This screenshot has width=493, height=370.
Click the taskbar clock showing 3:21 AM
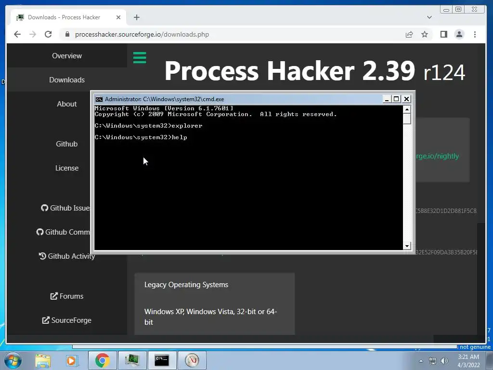[x=468, y=361]
